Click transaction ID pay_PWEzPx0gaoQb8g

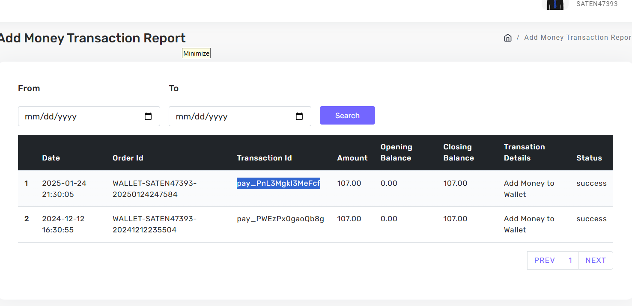click(280, 219)
